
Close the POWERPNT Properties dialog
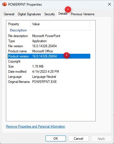pos(109,4)
